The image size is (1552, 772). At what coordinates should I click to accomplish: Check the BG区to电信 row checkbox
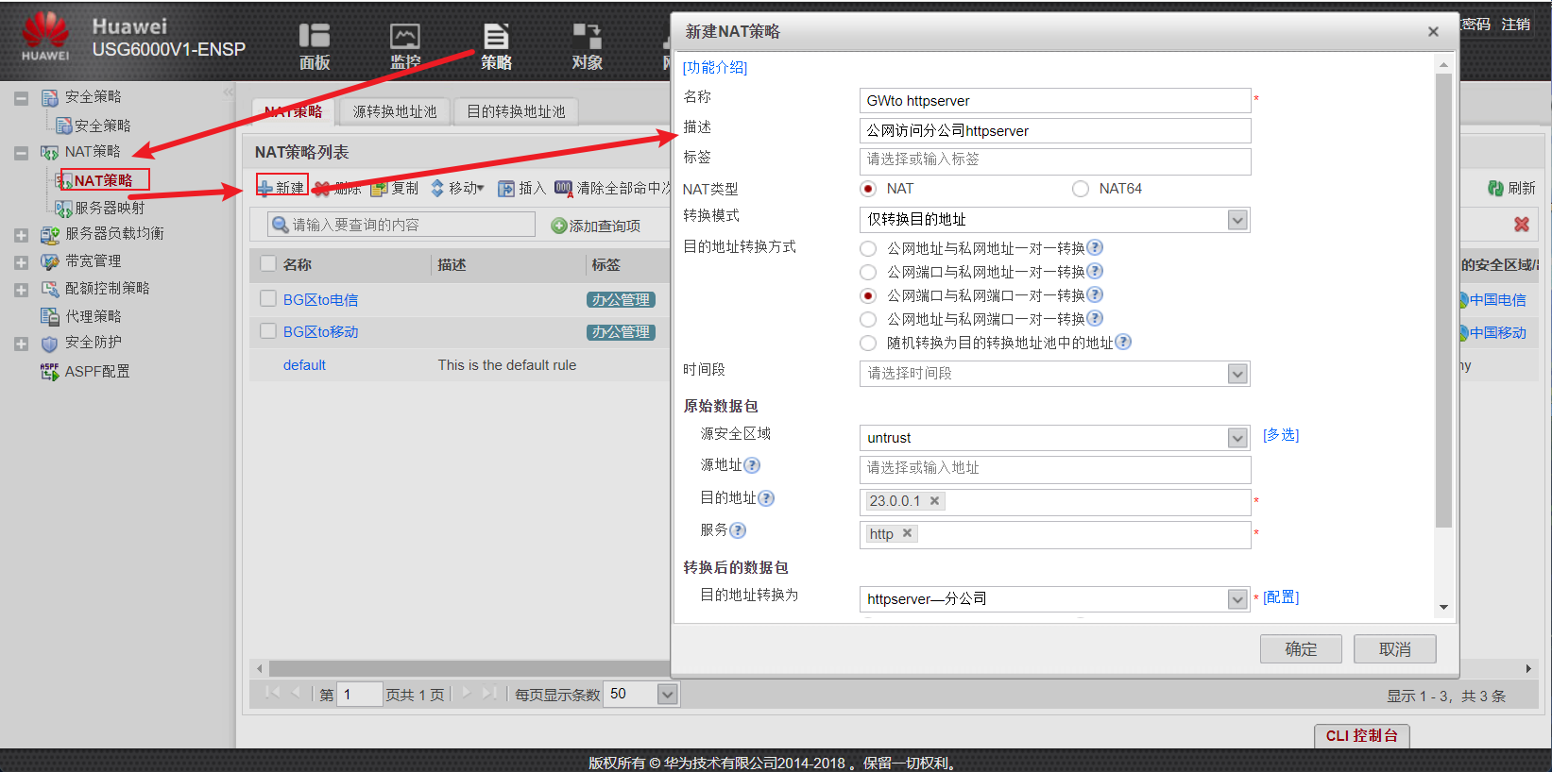[268, 299]
